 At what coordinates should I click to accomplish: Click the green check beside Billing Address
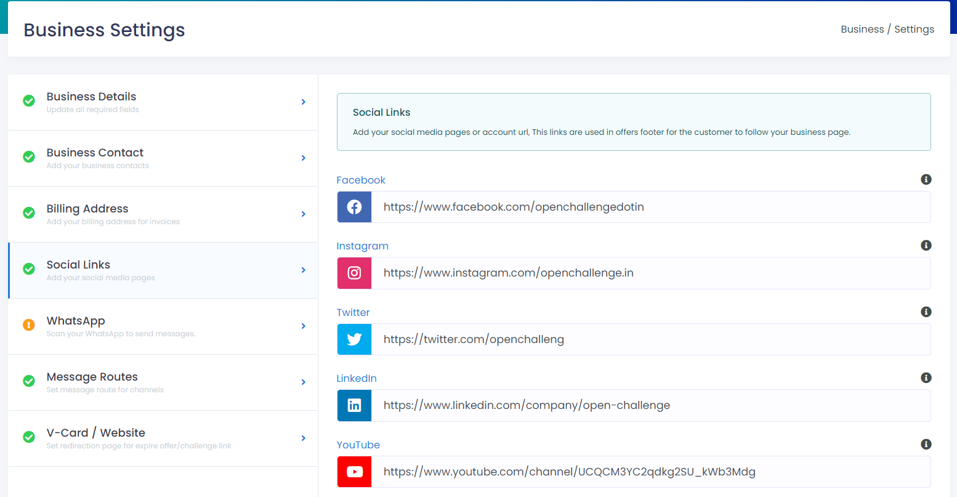(x=29, y=212)
